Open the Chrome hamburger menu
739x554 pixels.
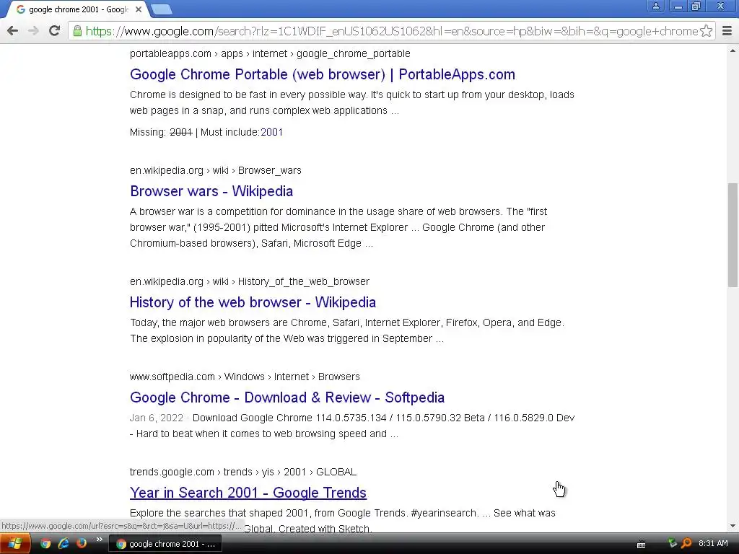point(727,31)
